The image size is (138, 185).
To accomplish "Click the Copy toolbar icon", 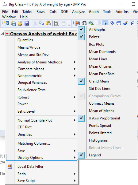I will [x=41, y=23].
